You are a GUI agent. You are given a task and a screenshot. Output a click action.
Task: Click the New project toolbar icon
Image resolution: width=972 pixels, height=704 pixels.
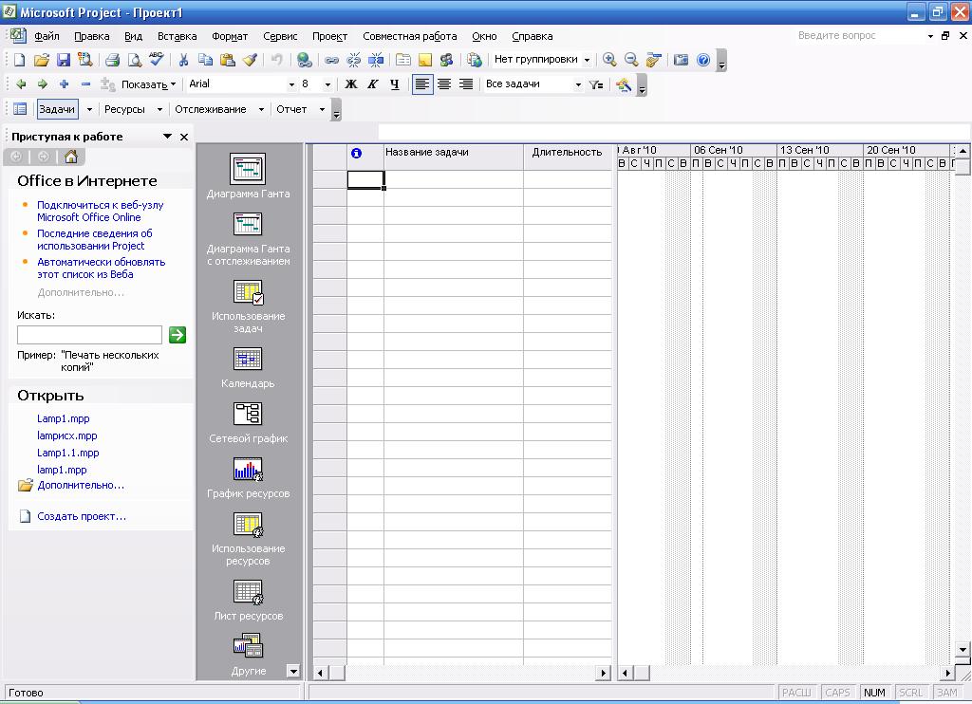(x=19, y=60)
